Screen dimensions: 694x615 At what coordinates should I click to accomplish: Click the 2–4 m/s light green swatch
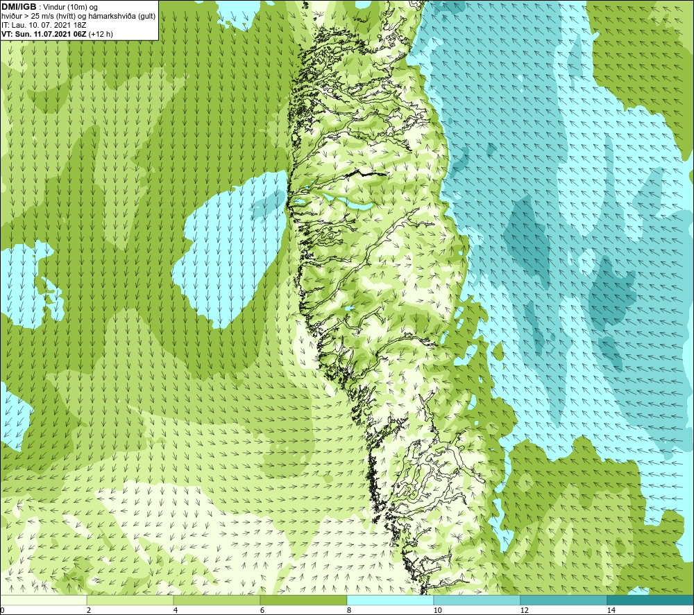[x=130, y=600]
